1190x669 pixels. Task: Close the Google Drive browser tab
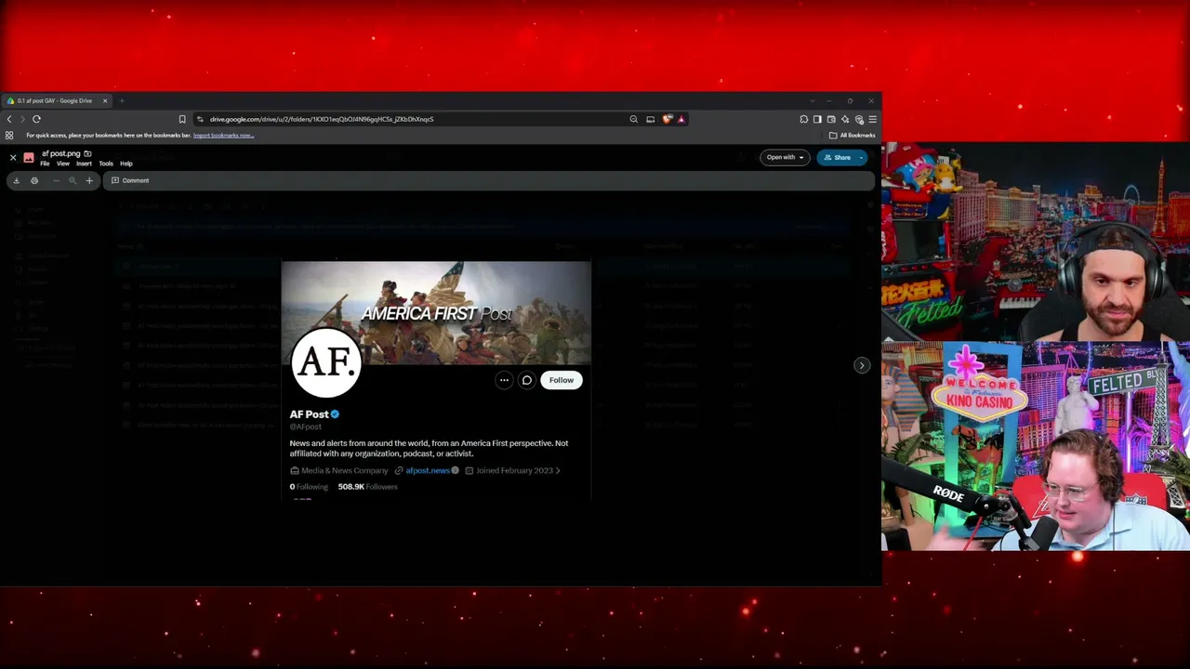point(105,100)
